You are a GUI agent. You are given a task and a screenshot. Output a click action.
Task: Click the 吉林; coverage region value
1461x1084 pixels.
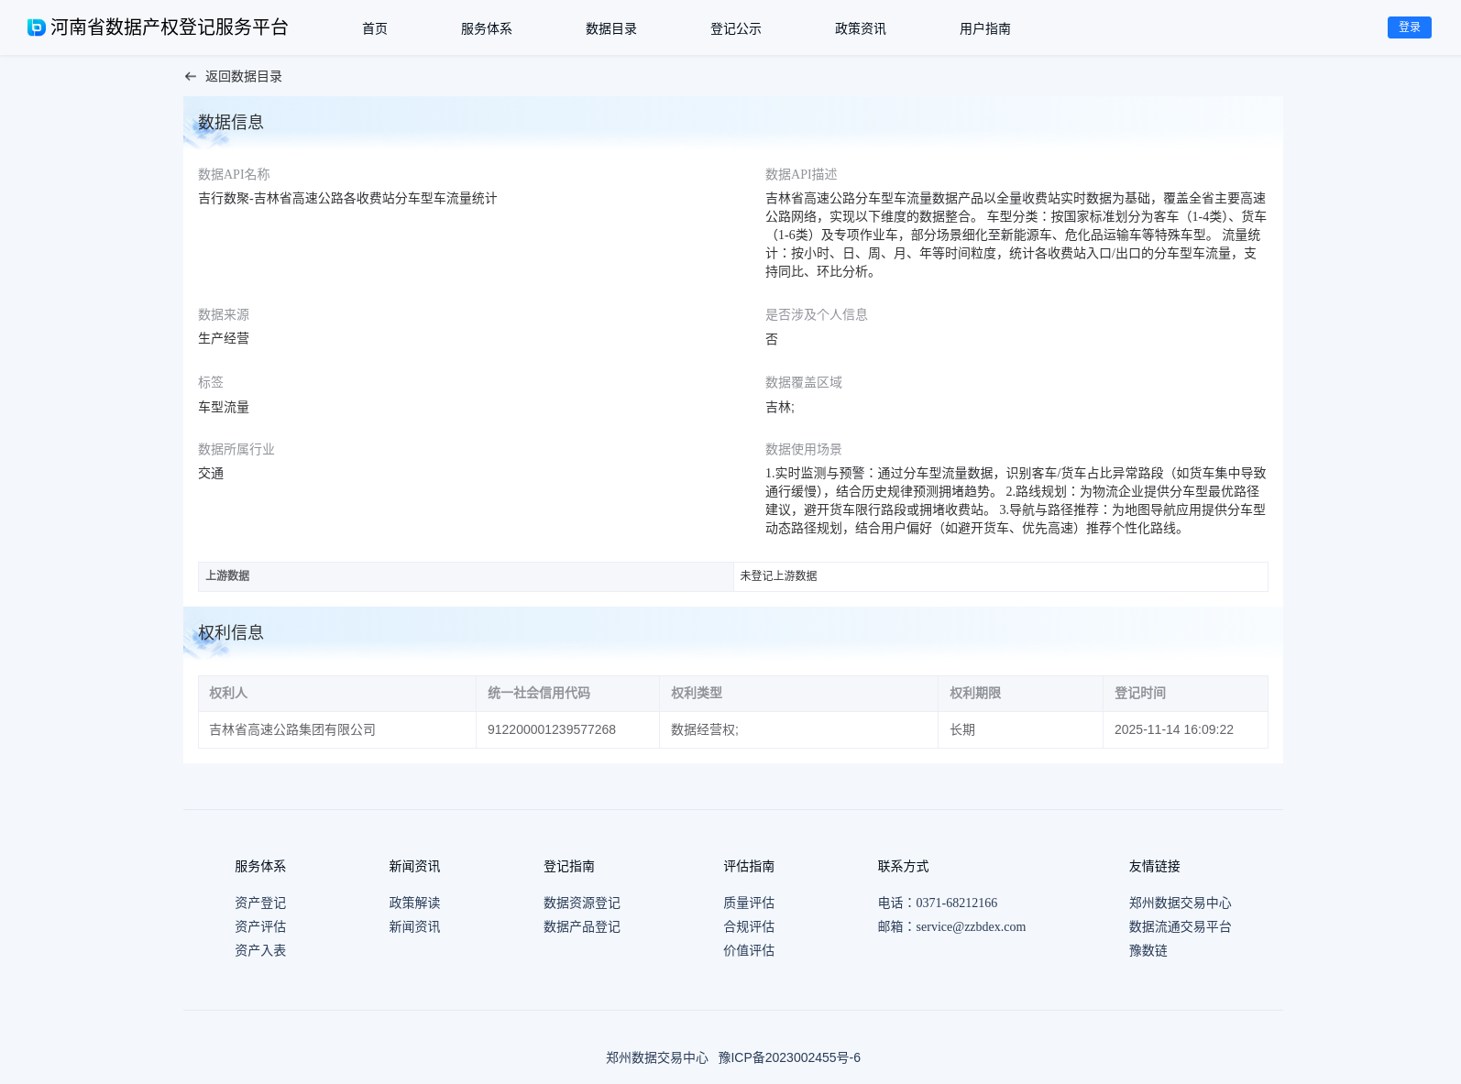tap(780, 407)
